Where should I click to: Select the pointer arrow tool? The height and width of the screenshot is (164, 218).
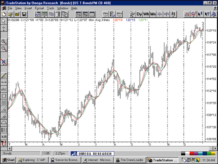tap(4, 21)
